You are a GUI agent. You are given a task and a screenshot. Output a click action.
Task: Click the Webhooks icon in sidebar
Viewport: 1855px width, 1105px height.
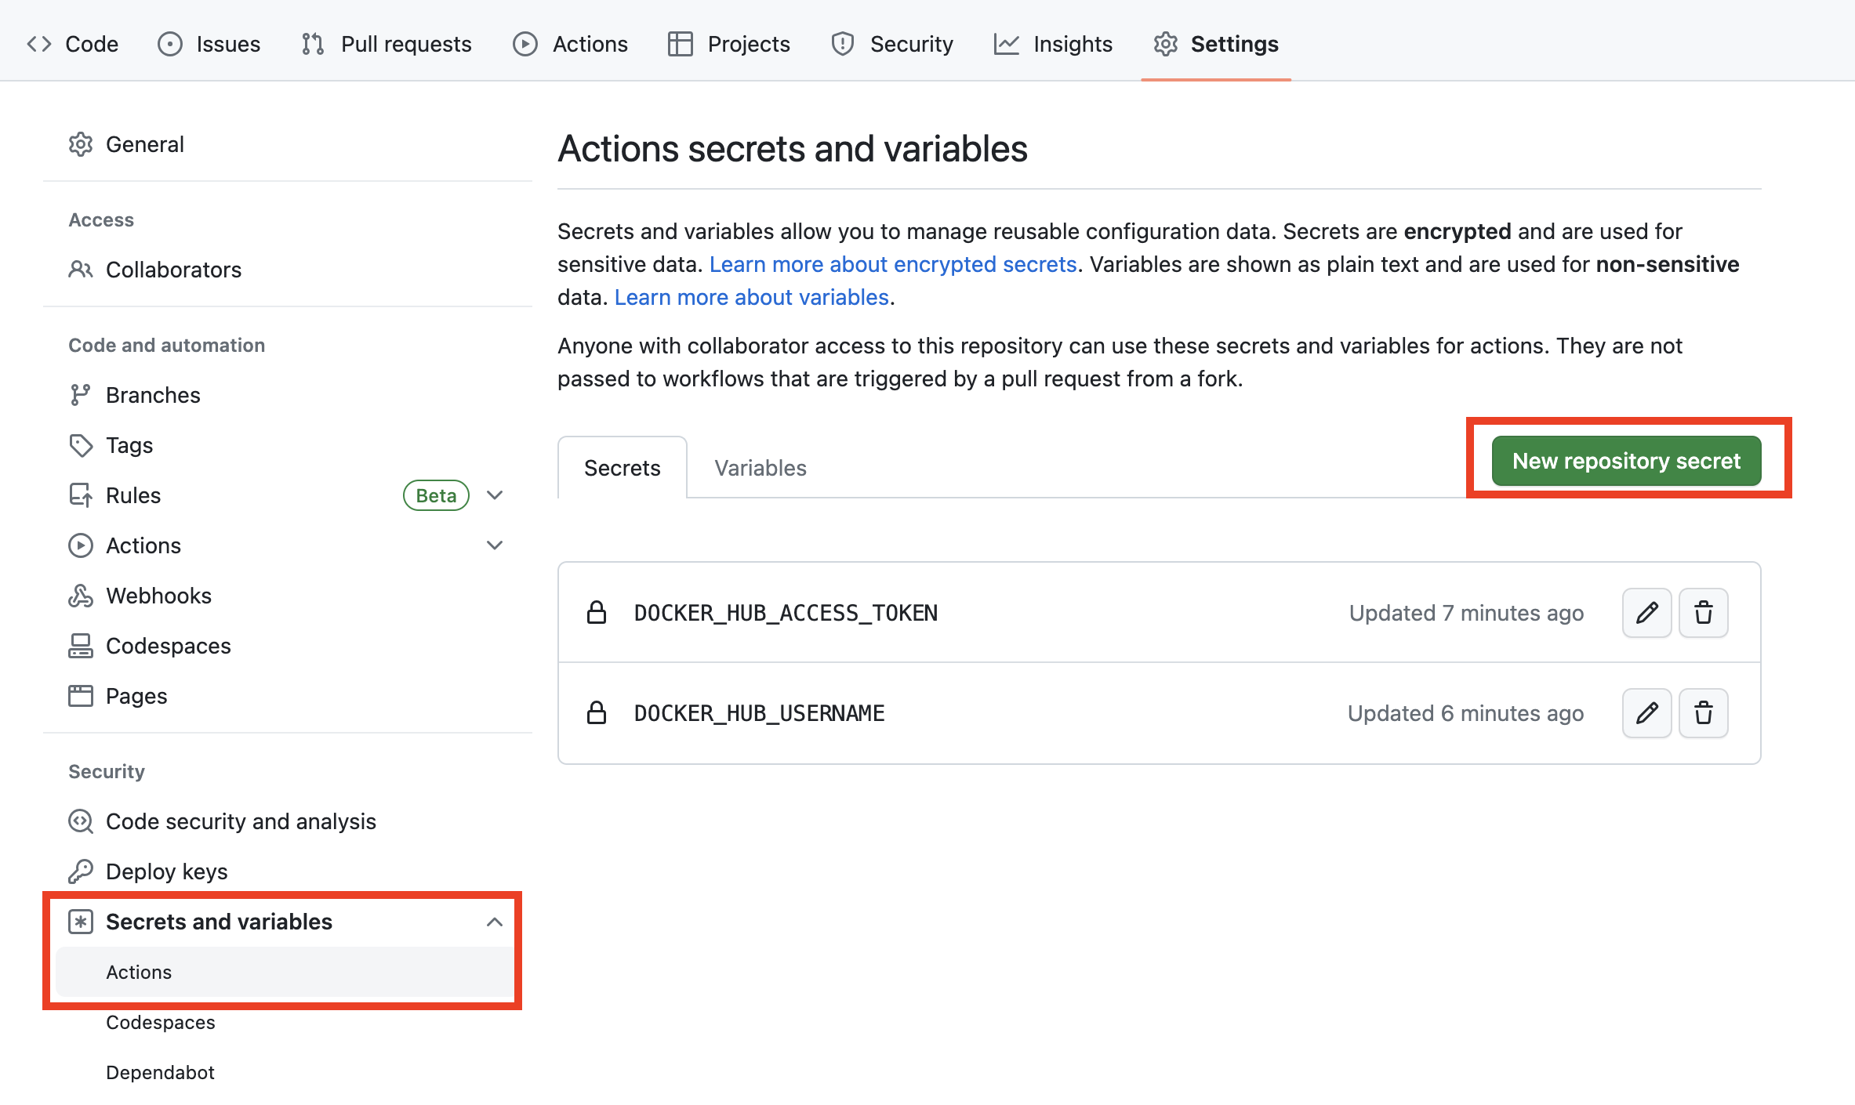tap(81, 596)
